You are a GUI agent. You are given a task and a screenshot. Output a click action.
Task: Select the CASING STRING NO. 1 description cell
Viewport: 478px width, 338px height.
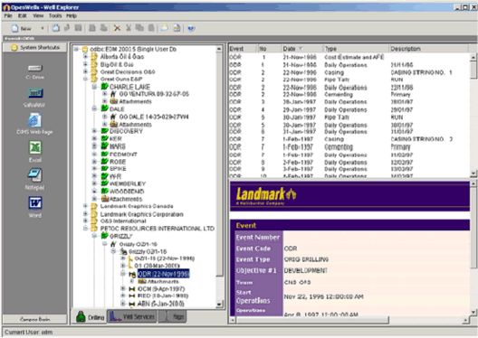click(421, 72)
